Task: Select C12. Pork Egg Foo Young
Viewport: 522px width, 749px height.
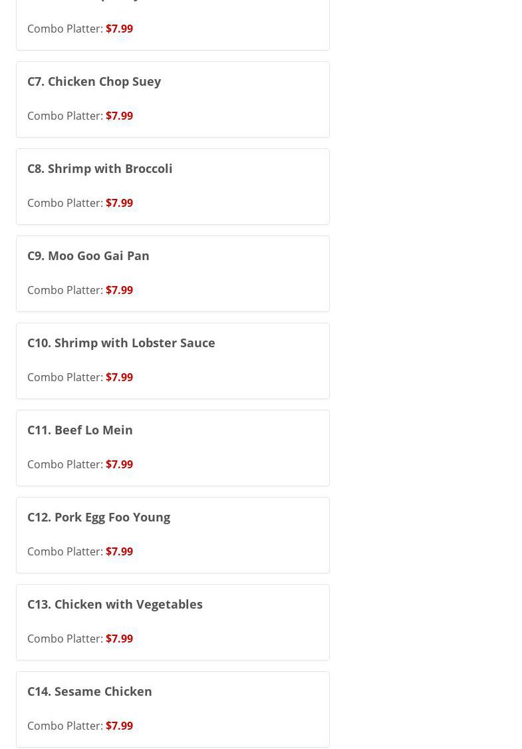Action: point(98,517)
